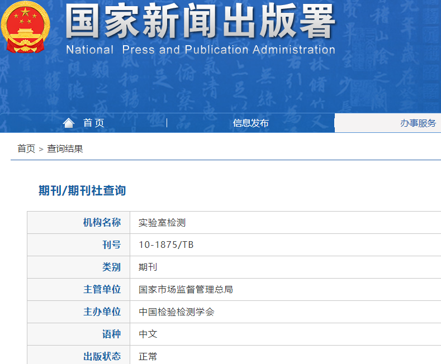Click the 机构名称 row label
Image resolution: width=441 pixels, height=364 pixels.
102,222
